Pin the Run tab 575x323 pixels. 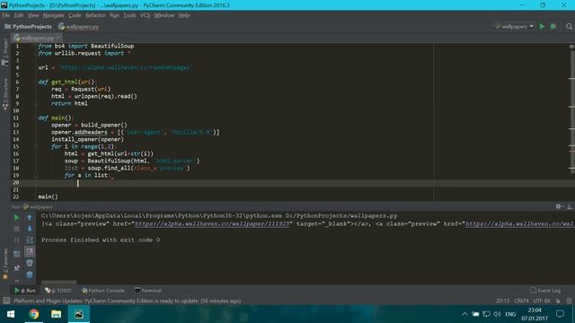pos(16,268)
